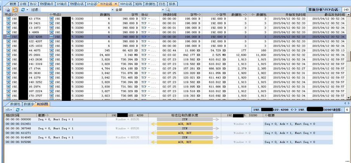Open the dropdown next to the lower refresh icon

(x=21, y=110)
